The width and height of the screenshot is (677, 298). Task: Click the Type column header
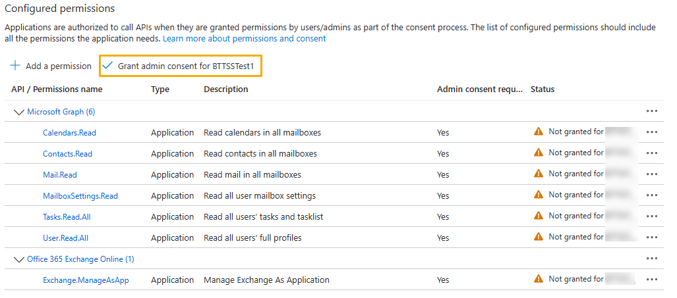point(160,89)
